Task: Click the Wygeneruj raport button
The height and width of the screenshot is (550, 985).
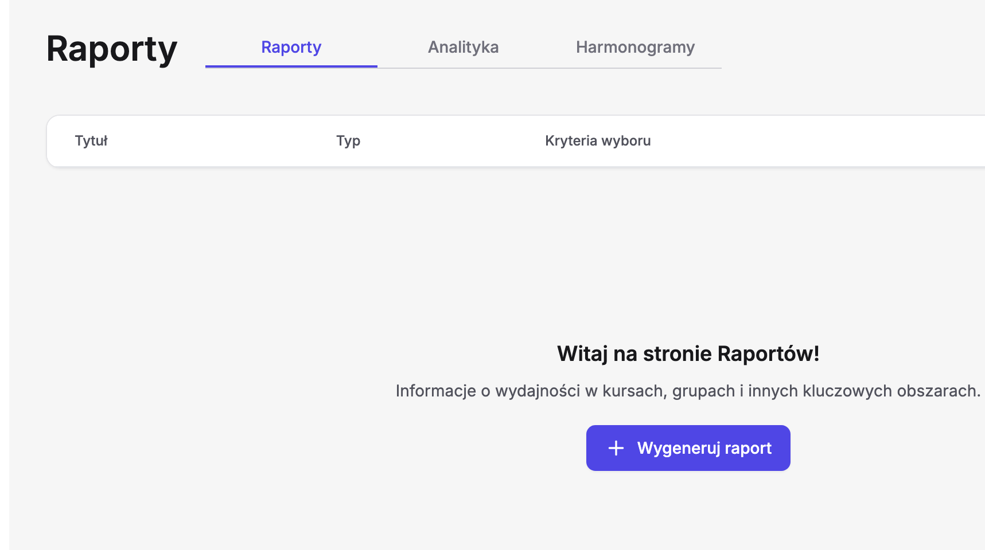Action: coord(688,448)
